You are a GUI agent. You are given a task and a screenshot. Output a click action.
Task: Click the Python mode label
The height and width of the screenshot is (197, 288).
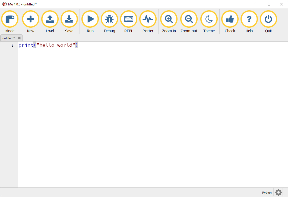[x=267, y=192]
